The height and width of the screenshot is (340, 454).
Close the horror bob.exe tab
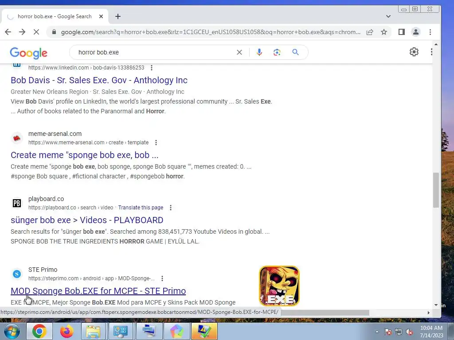[101, 16]
